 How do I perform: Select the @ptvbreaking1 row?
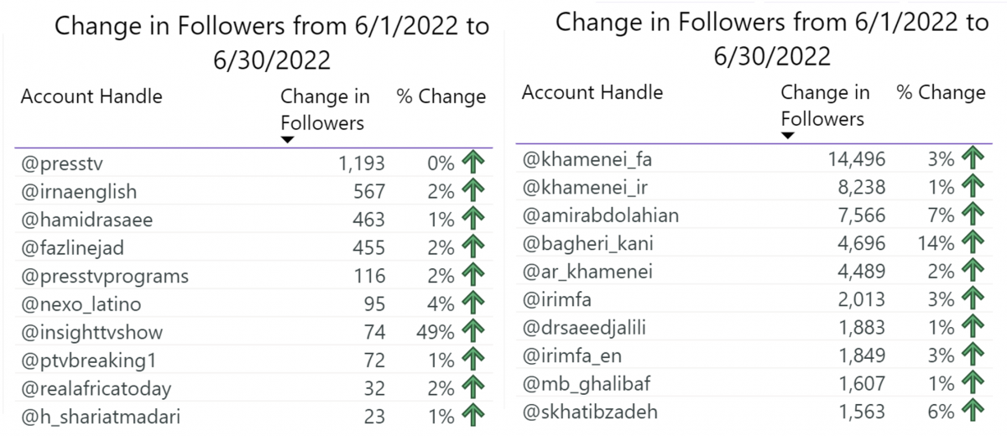(x=253, y=361)
